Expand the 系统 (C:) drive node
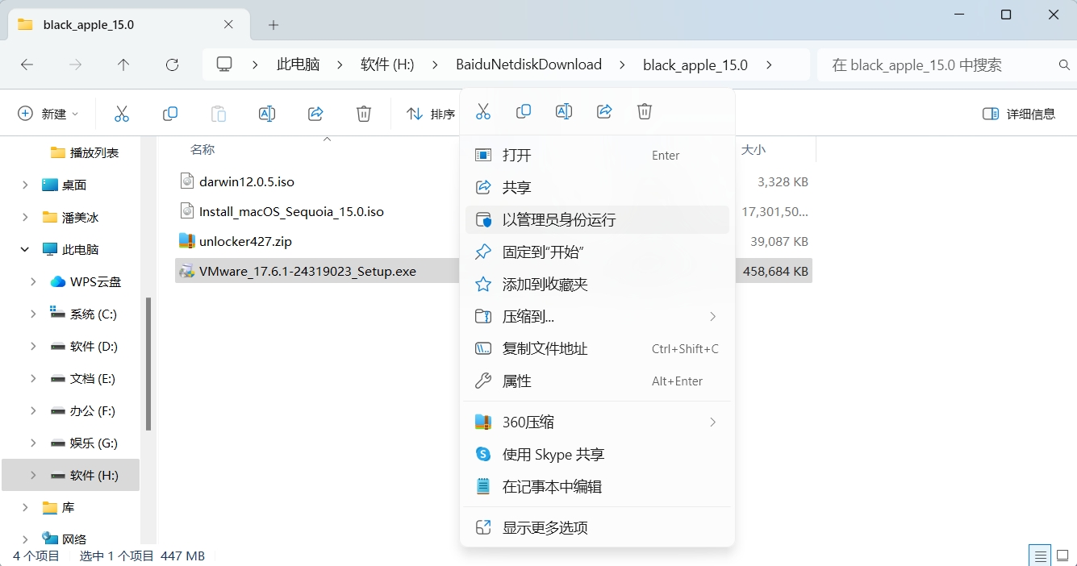 33,314
